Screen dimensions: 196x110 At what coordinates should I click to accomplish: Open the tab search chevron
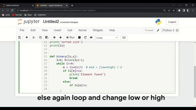(x=173, y=5)
